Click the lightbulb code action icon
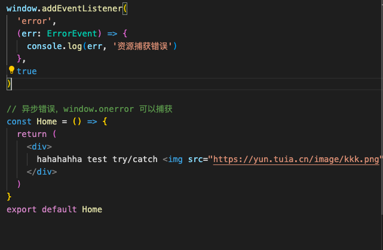The height and width of the screenshot is (250, 383). coord(11,71)
